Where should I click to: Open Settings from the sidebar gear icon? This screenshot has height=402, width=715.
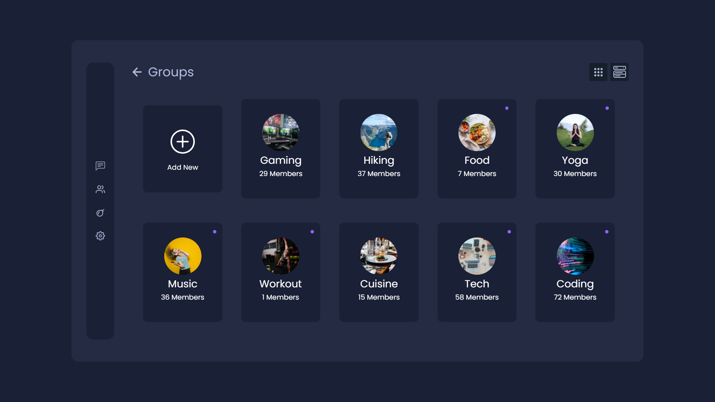pyautogui.click(x=100, y=236)
